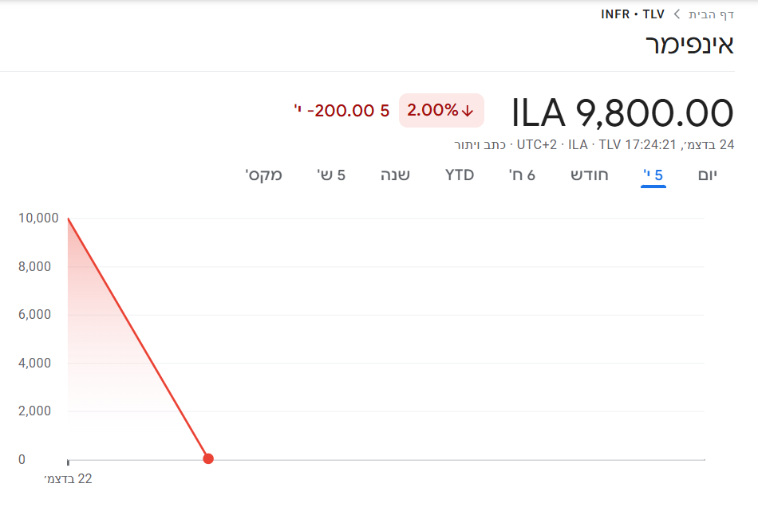Switch to the 'מקס'' maximum range tab

tap(264, 175)
